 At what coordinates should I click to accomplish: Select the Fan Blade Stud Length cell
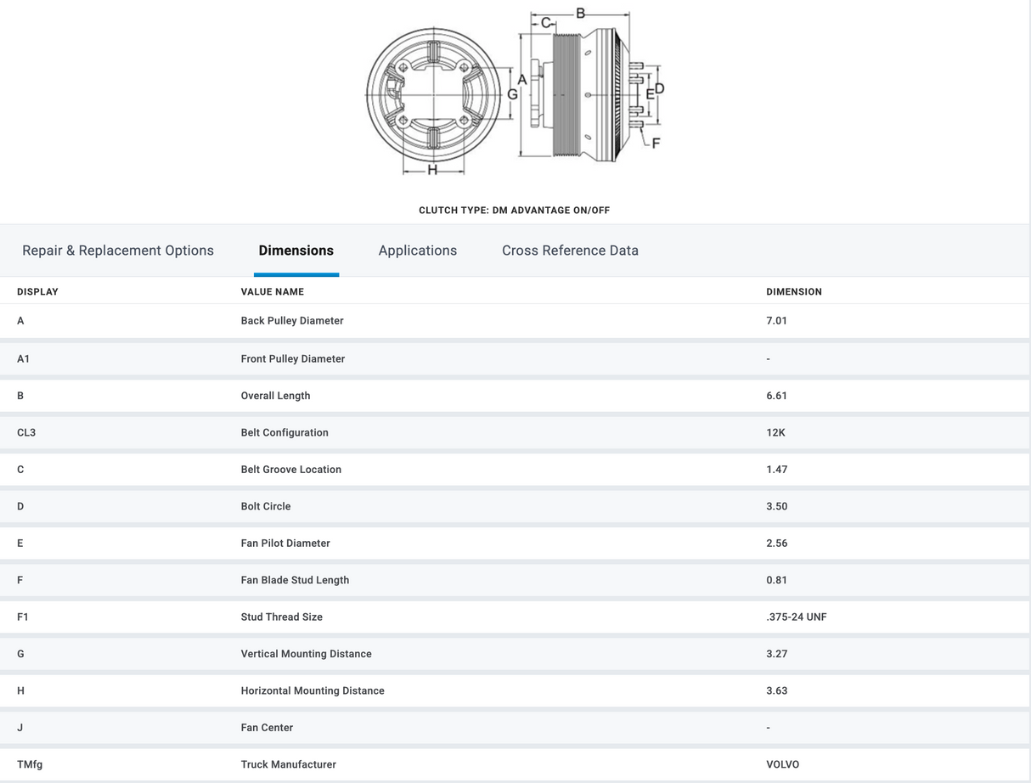pos(296,580)
